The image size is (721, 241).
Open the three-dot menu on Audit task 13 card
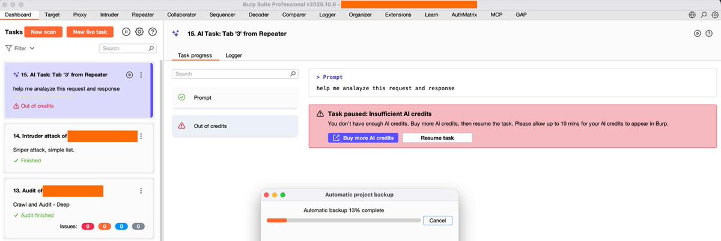(141, 191)
